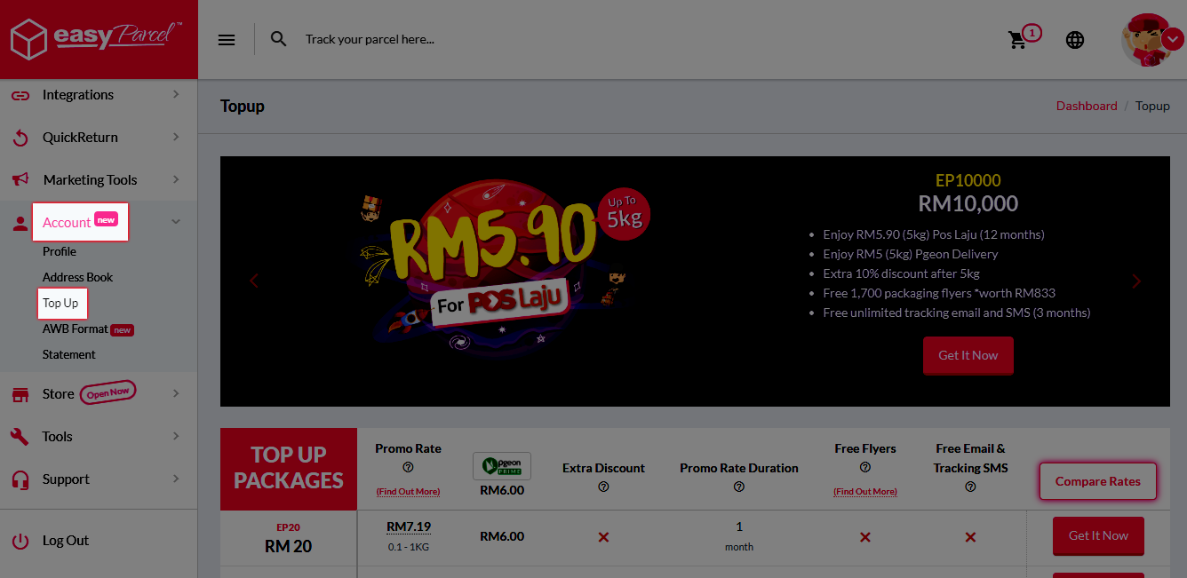Click the EasyParcel logo
Viewport: 1187px width, 578px height.
[97, 39]
